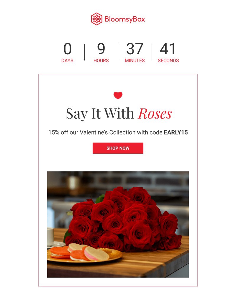Click the SHOP NOW button

pos(118,148)
